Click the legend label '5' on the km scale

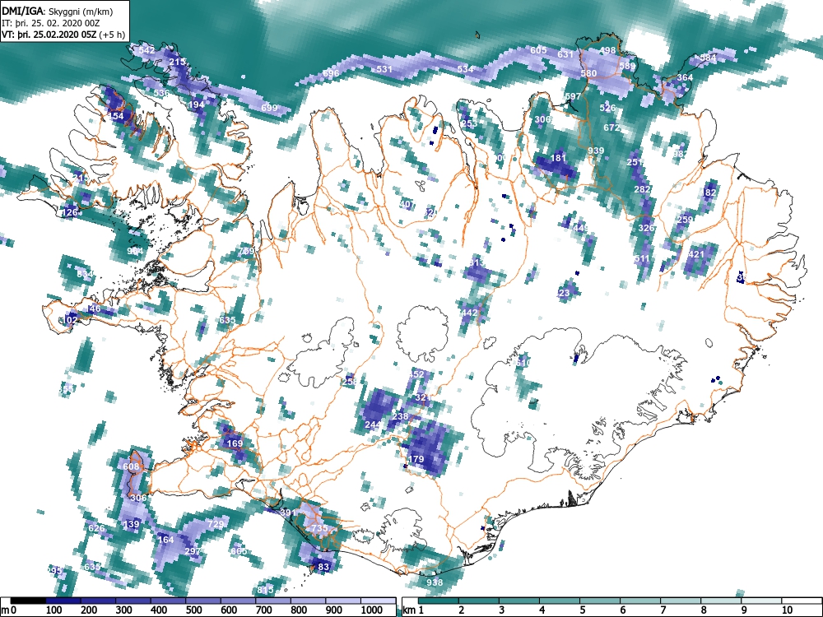[582, 610]
